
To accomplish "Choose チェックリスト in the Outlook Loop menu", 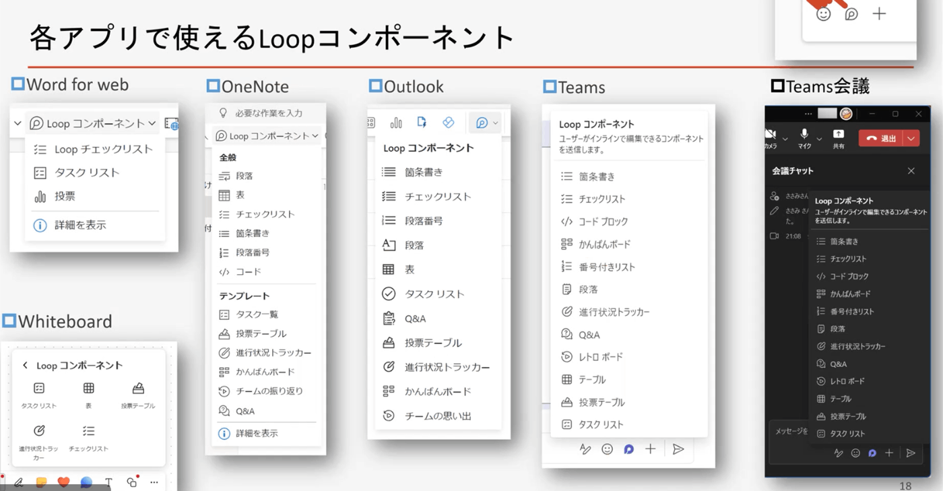I will point(438,197).
